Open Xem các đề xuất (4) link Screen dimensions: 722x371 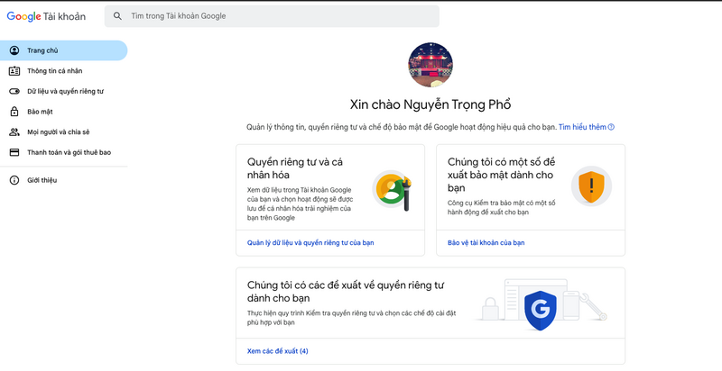277,350
